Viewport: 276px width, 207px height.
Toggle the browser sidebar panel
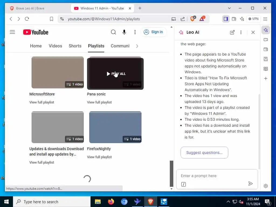point(226,19)
